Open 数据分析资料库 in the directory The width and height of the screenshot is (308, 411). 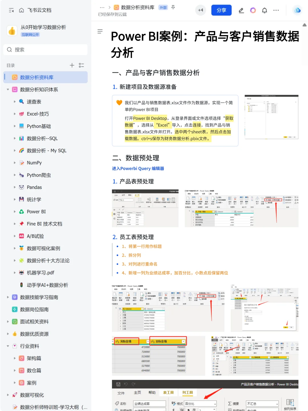[45, 77]
